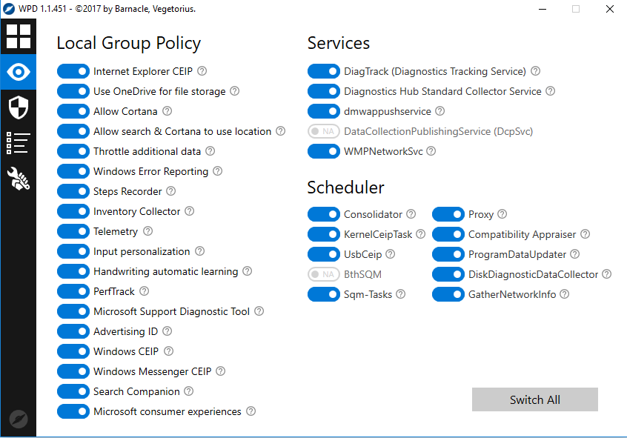Click question mark next to DiagTrack service

536,71
